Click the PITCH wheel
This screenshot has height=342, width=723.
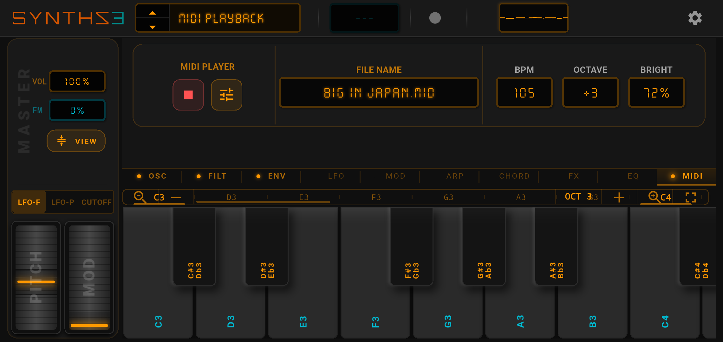click(x=36, y=279)
